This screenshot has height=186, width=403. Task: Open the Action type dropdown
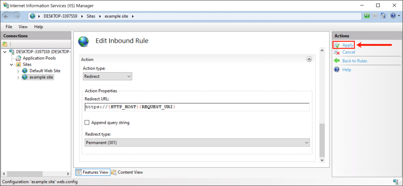pyautogui.click(x=107, y=76)
